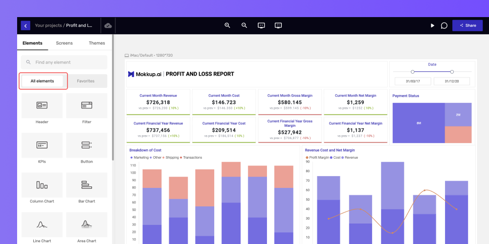Image resolution: width=489 pixels, height=244 pixels.
Task: Click the fit-to-width screen icon
Action: (261, 25)
